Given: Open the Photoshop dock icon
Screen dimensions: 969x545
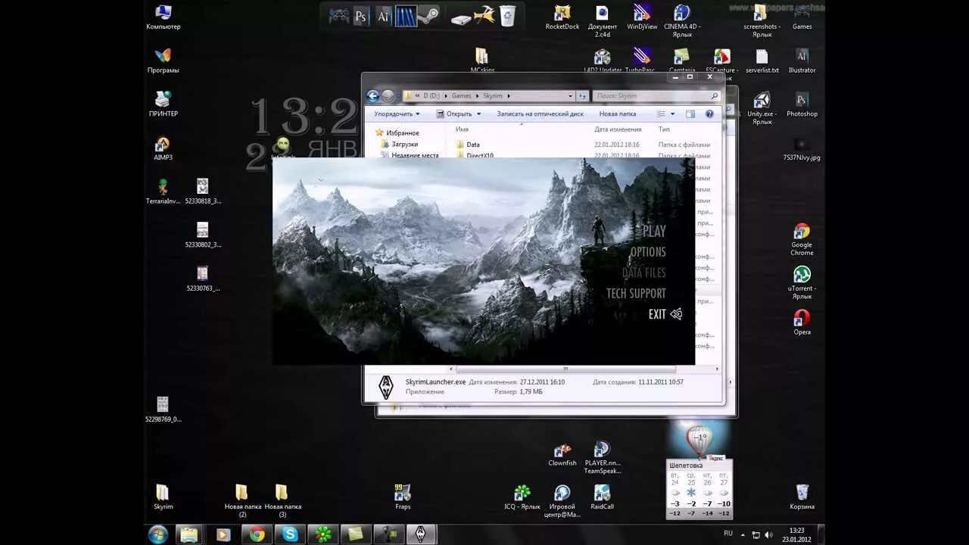Looking at the screenshot, I should tap(362, 15).
